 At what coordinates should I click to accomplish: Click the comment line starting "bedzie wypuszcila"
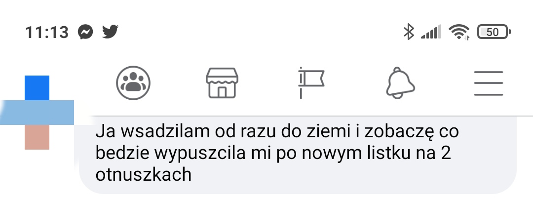pyautogui.click(x=273, y=154)
